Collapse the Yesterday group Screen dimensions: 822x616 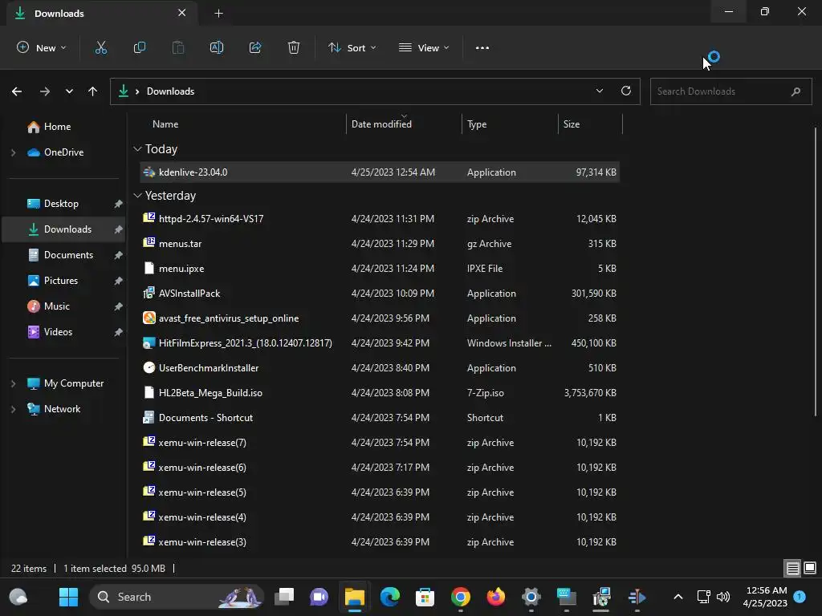(x=137, y=196)
